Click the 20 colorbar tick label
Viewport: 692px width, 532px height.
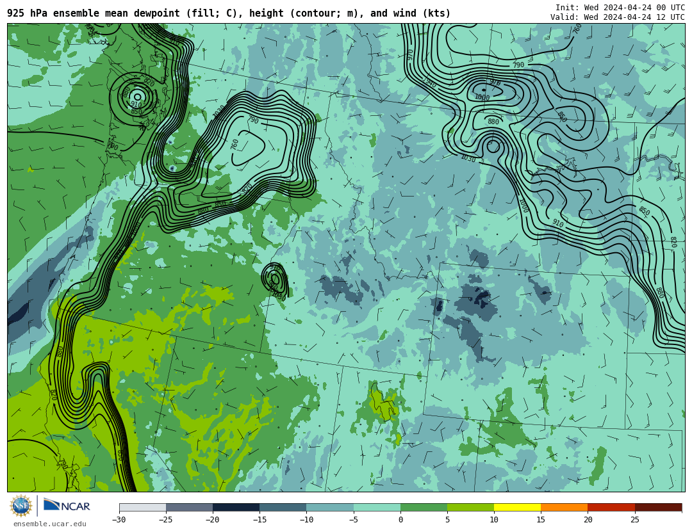588,520
